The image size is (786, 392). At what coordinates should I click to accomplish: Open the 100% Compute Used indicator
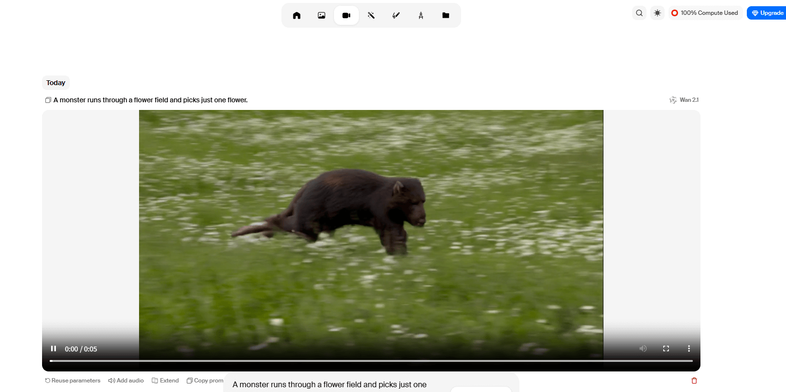tap(705, 13)
